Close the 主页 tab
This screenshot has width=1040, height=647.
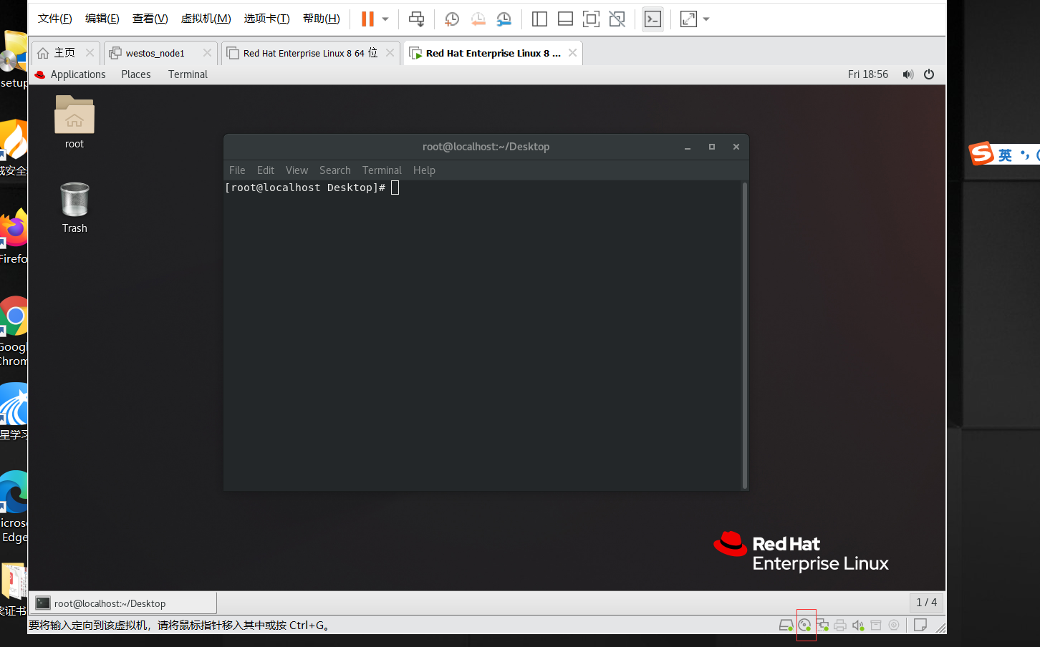[90, 52]
